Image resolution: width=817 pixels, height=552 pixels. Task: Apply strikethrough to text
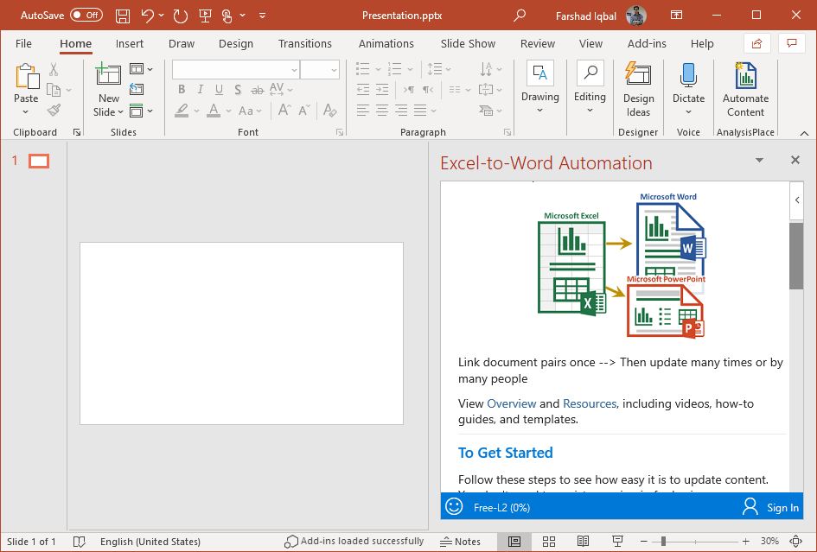coord(257,89)
